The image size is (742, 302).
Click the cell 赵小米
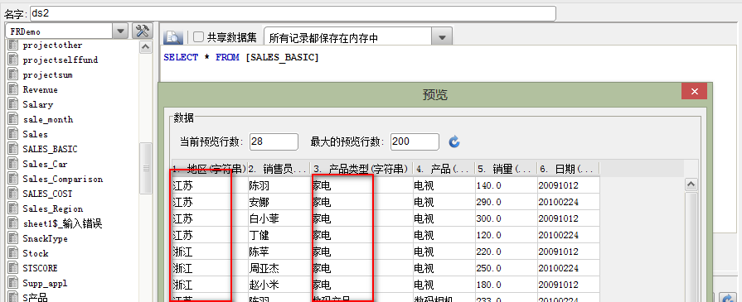tap(279, 285)
